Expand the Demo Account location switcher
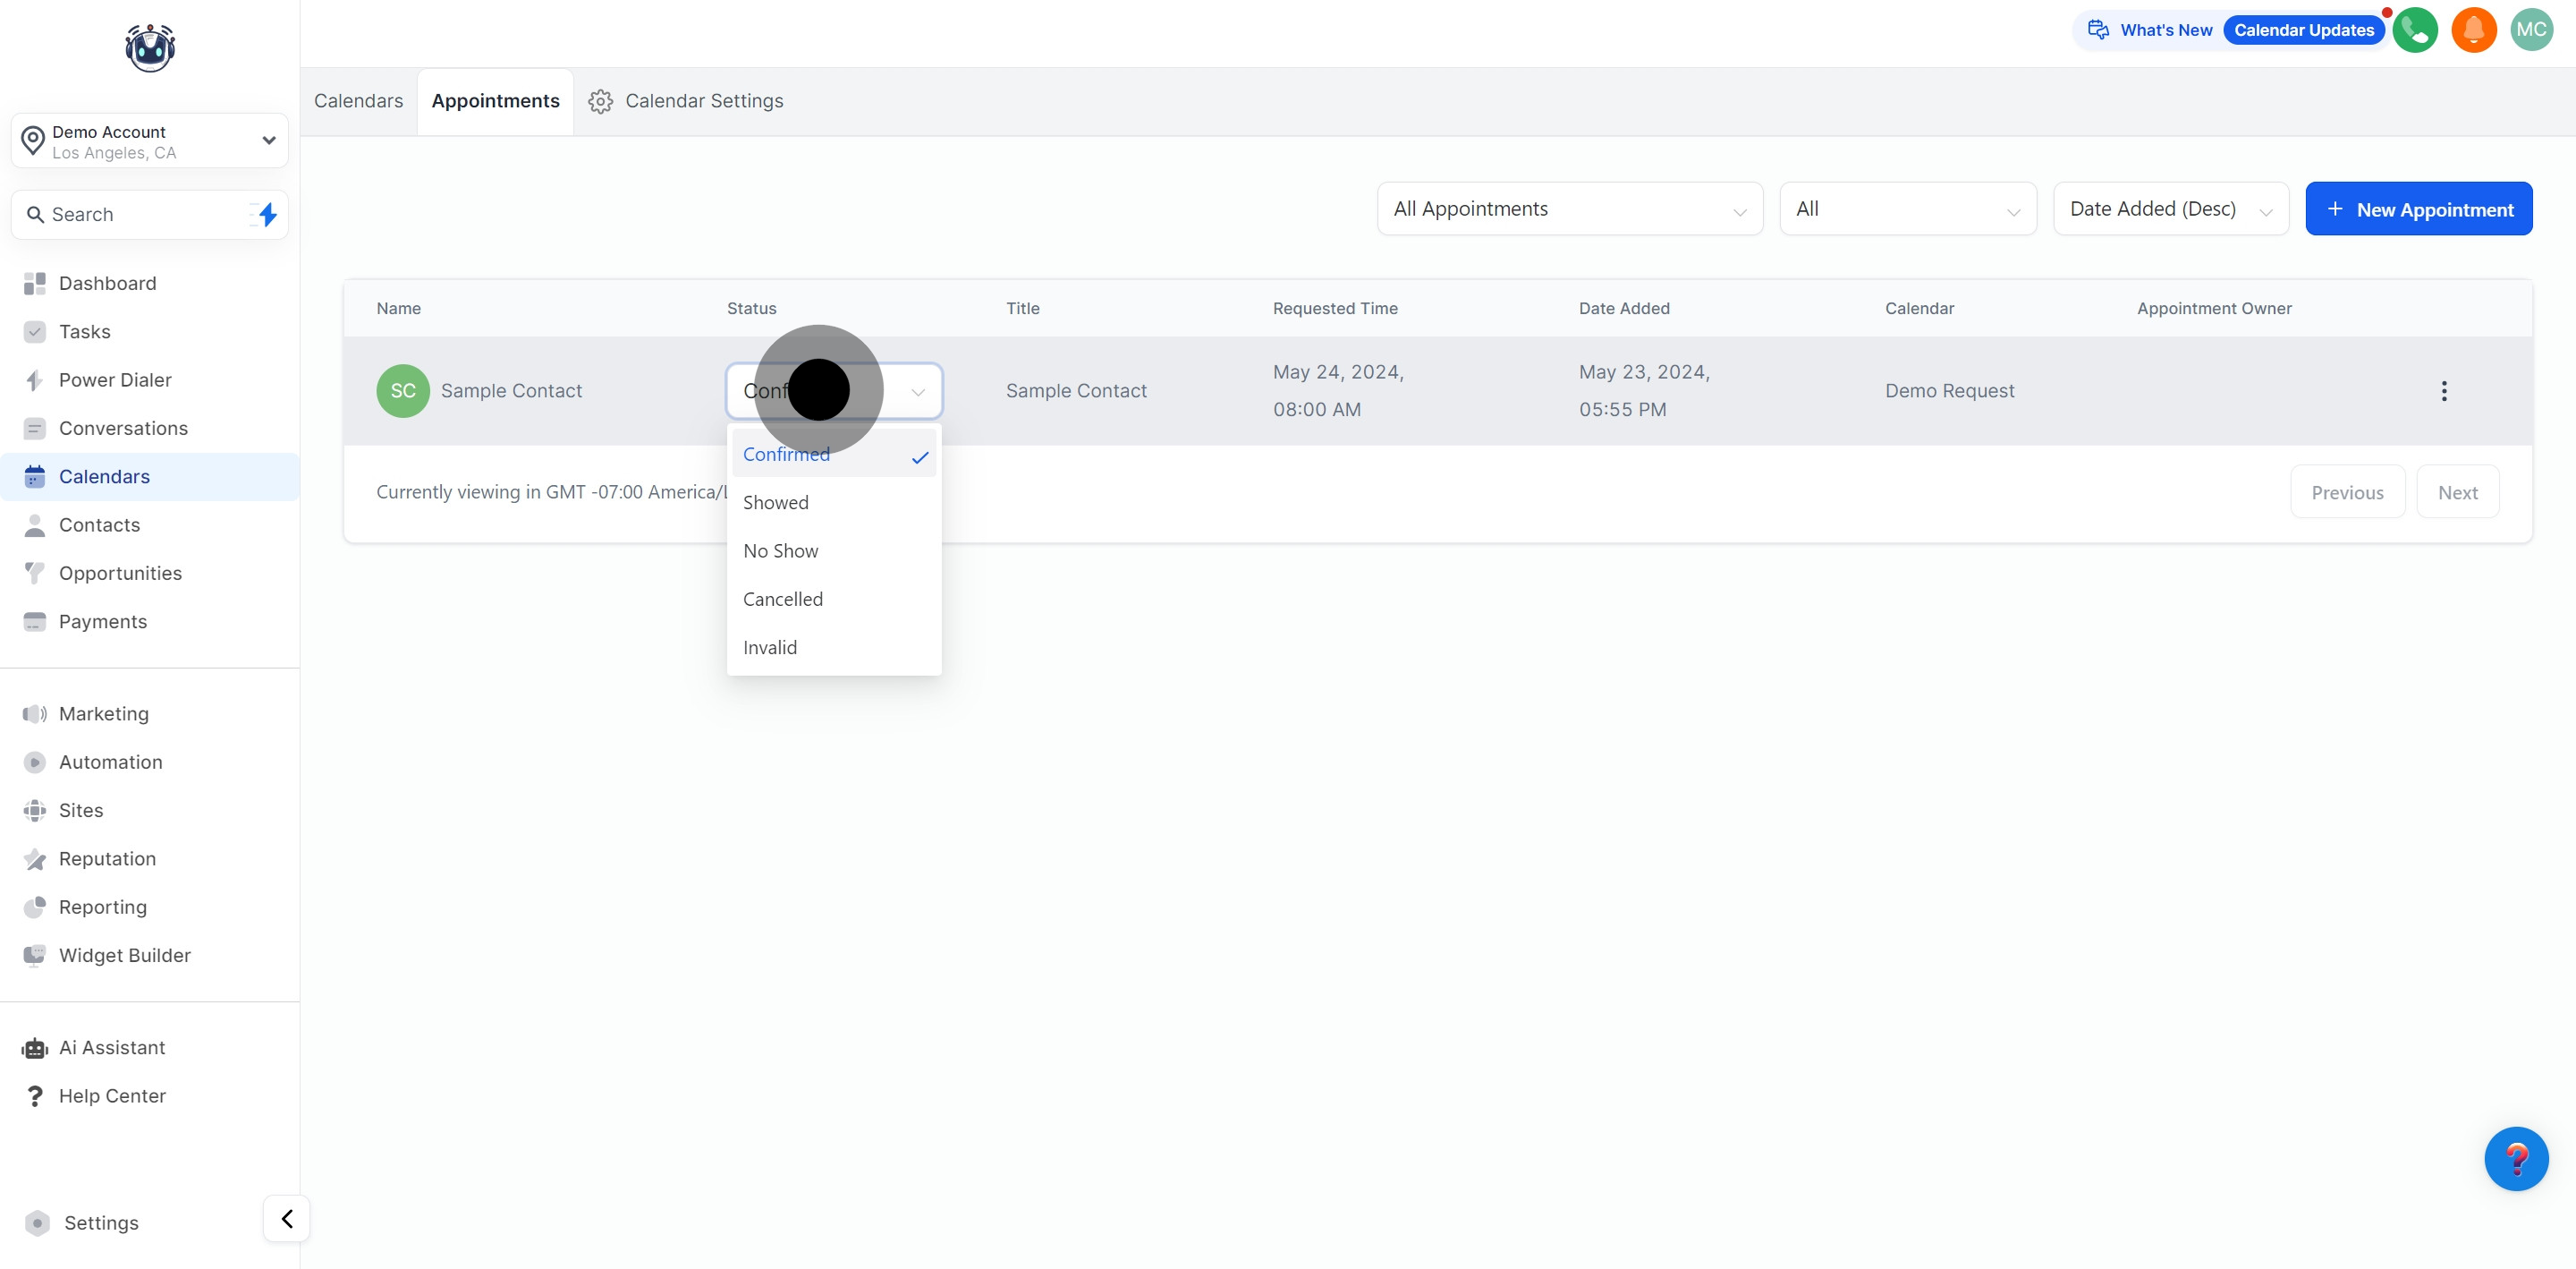The image size is (2576, 1269). click(150, 141)
